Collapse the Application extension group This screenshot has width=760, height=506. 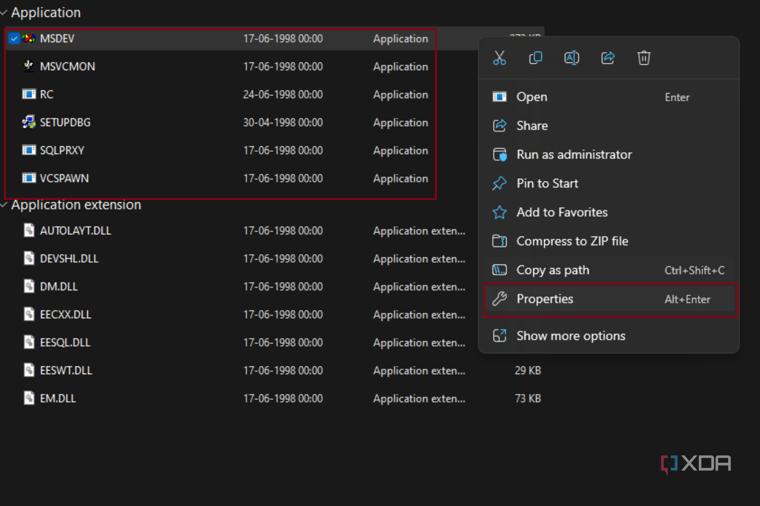(4, 205)
